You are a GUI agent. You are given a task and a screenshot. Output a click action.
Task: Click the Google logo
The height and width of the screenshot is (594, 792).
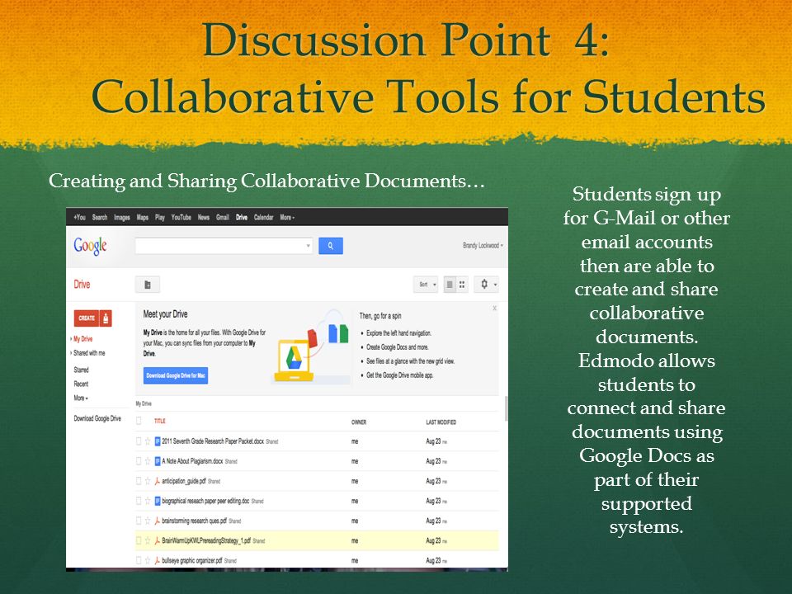[x=90, y=246]
